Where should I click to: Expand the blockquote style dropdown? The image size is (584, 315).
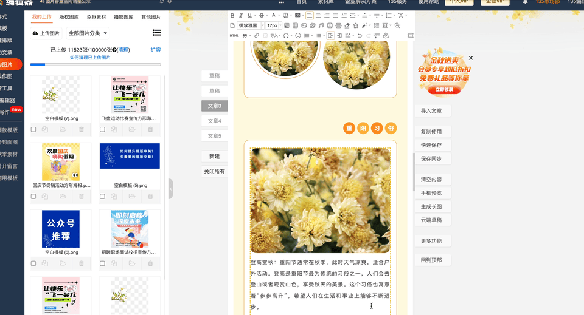250,36
